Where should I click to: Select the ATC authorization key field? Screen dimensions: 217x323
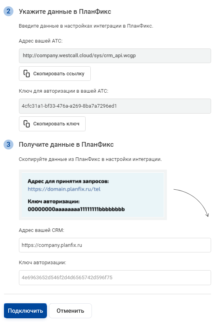click(115, 106)
